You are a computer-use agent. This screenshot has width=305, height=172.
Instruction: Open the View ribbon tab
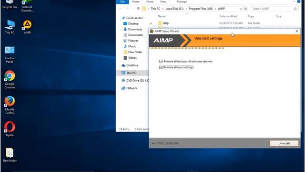pos(163,2)
